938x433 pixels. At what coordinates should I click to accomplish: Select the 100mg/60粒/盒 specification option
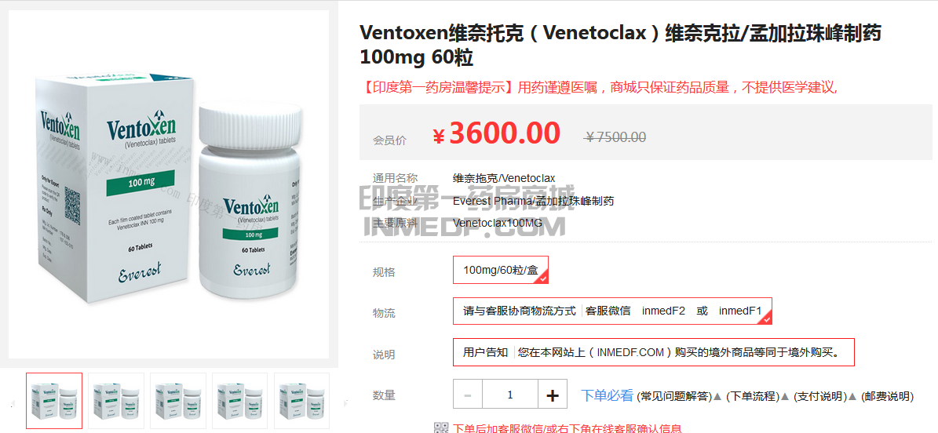click(x=501, y=271)
